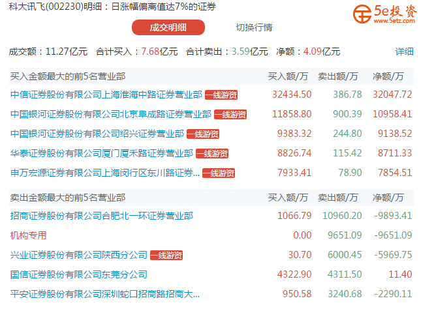The width and height of the screenshot is (421, 309).
Task: Click the buy amount 11858.80
Action: 292,114
